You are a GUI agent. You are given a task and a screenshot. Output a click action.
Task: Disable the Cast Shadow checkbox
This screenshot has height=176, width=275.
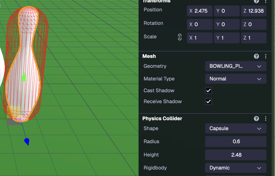tap(208, 91)
